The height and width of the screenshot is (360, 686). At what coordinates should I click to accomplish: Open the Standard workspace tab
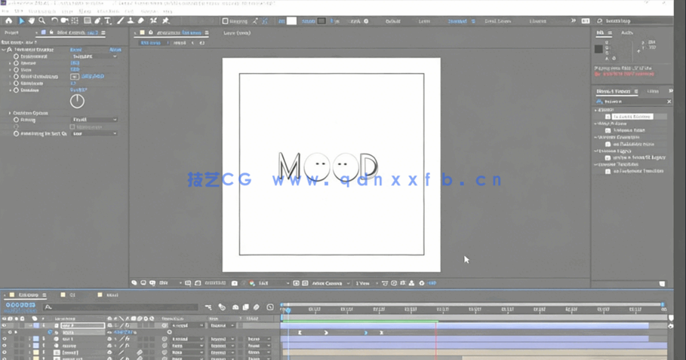pyautogui.click(x=458, y=21)
